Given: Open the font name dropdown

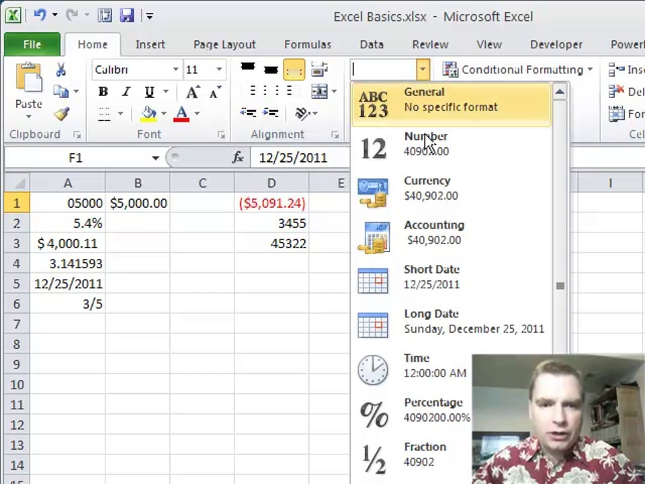Looking at the screenshot, I should [175, 69].
